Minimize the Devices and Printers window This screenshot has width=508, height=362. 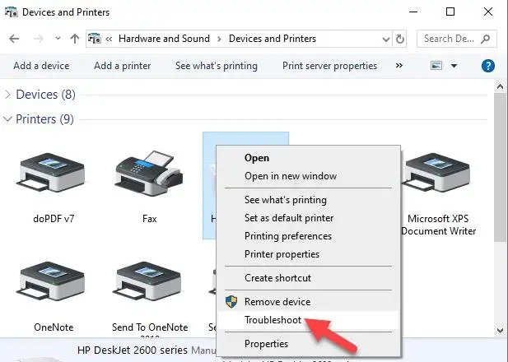pyautogui.click(x=413, y=12)
